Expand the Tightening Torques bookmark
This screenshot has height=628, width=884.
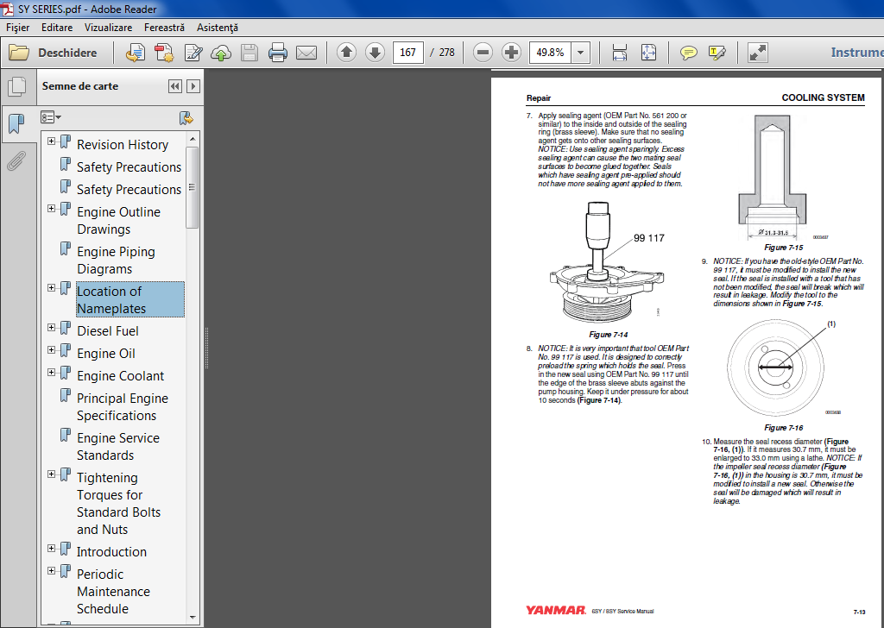[x=51, y=474]
